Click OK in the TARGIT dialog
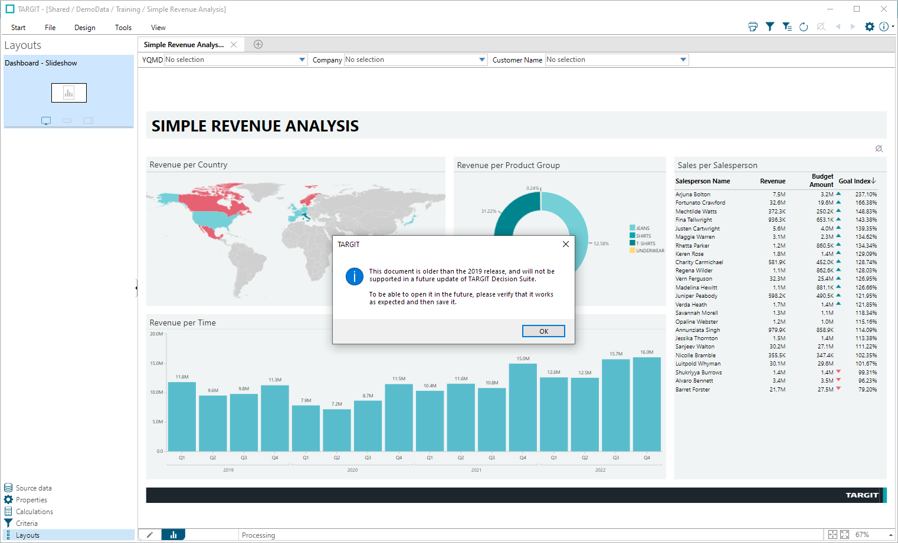The width and height of the screenshot is (898, 543). pos(543,331)
